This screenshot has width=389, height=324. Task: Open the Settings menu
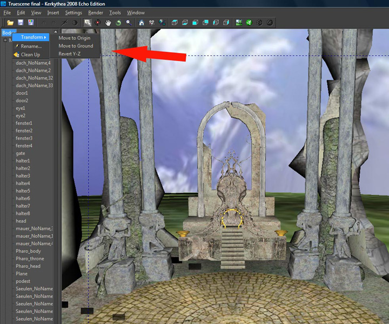point(73,12)
